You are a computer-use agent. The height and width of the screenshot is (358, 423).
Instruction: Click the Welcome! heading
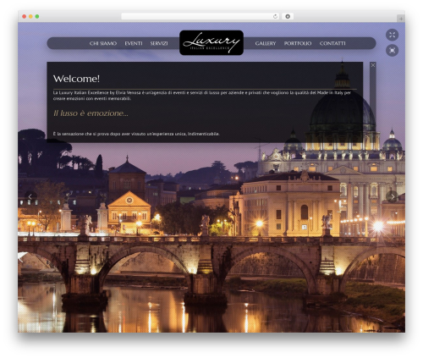pos(76,79)
